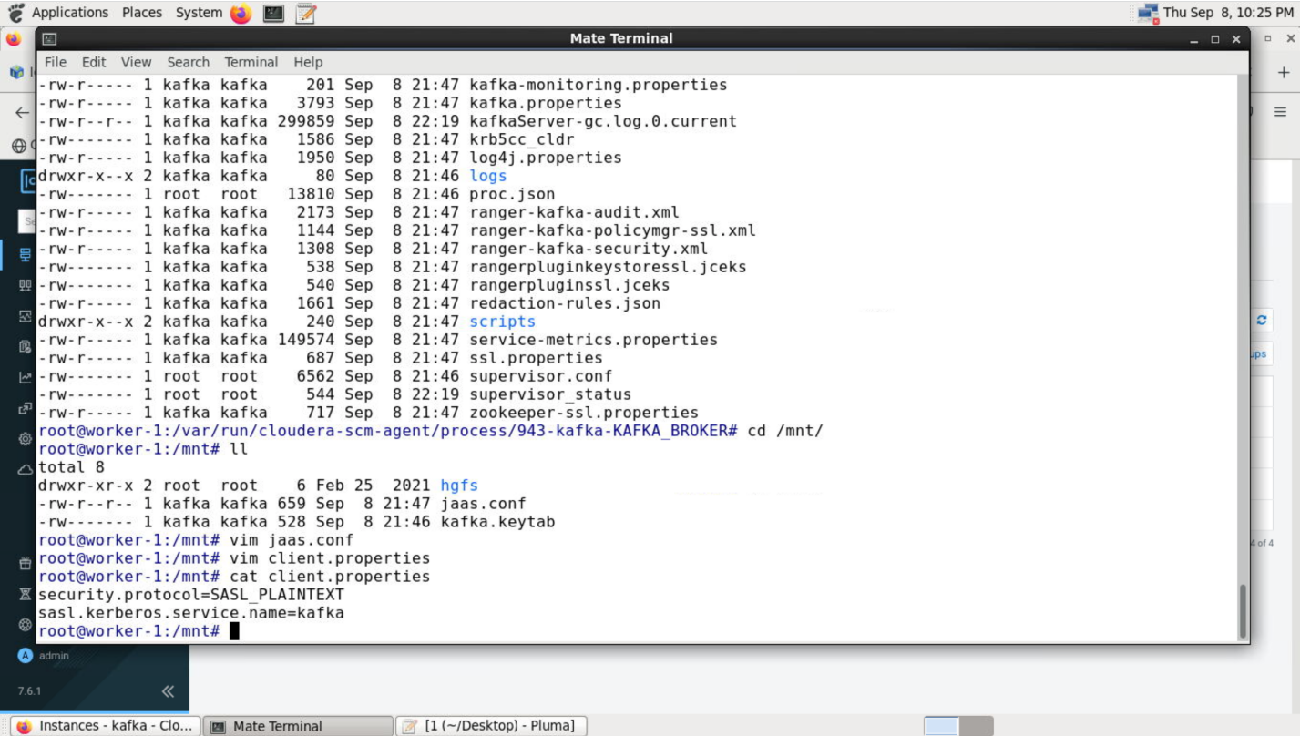The width and height of the screenshot is (1300, 736).
Task: Click ranger-kafka-audit.xml filename
Action: tap(575, 212)
